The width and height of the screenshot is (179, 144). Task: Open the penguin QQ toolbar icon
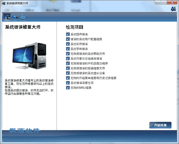pos(23,17)
